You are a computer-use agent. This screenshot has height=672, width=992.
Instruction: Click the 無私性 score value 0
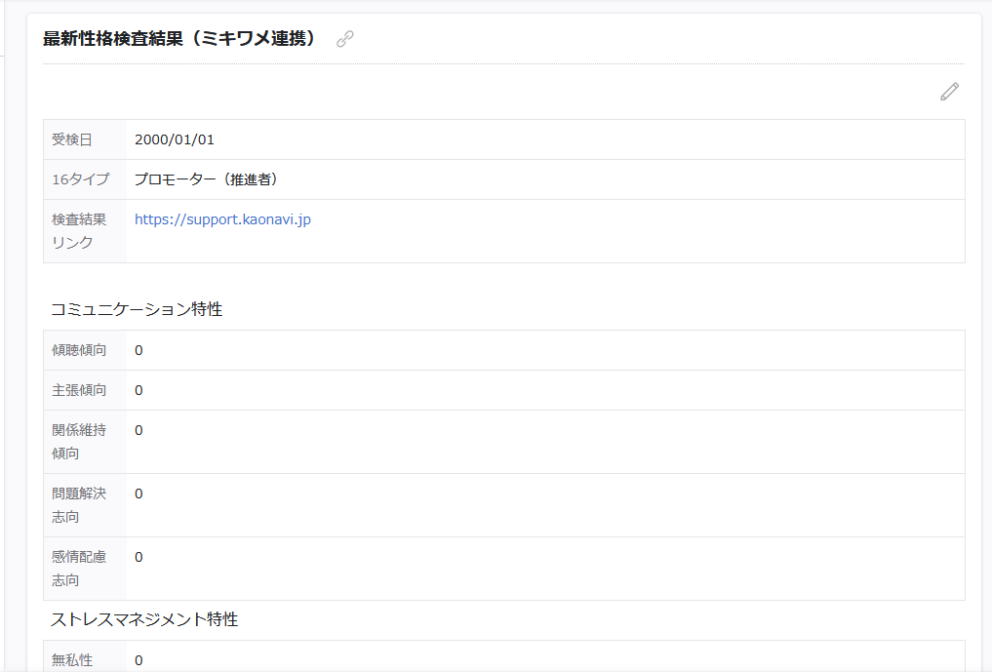(x=138, y=659)
